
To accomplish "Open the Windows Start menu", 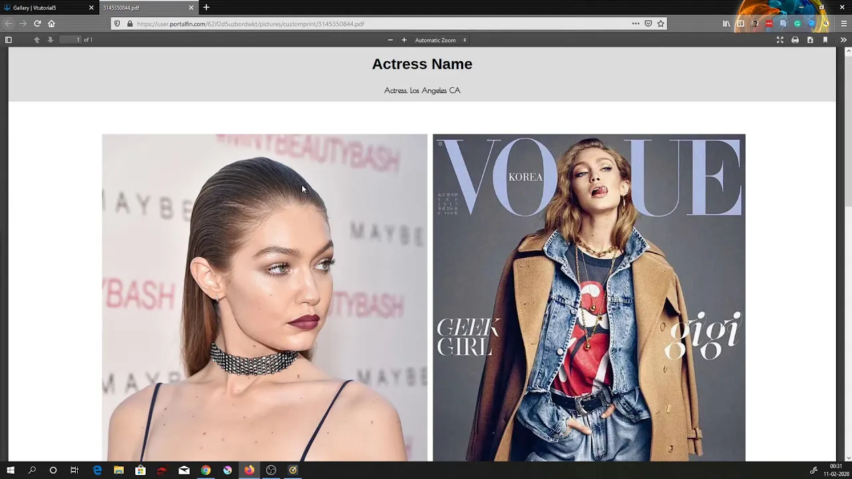I will click(x=10, y=470).
